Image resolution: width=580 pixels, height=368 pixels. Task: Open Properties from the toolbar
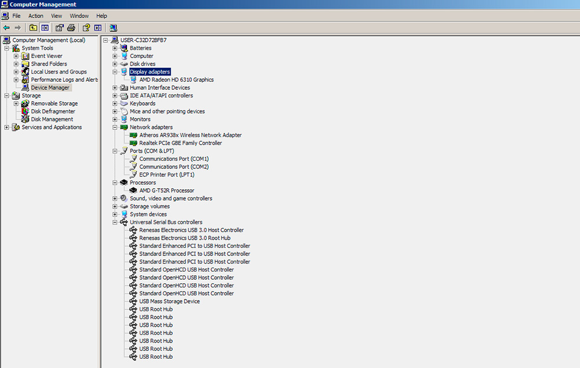(x=59, y=27)
